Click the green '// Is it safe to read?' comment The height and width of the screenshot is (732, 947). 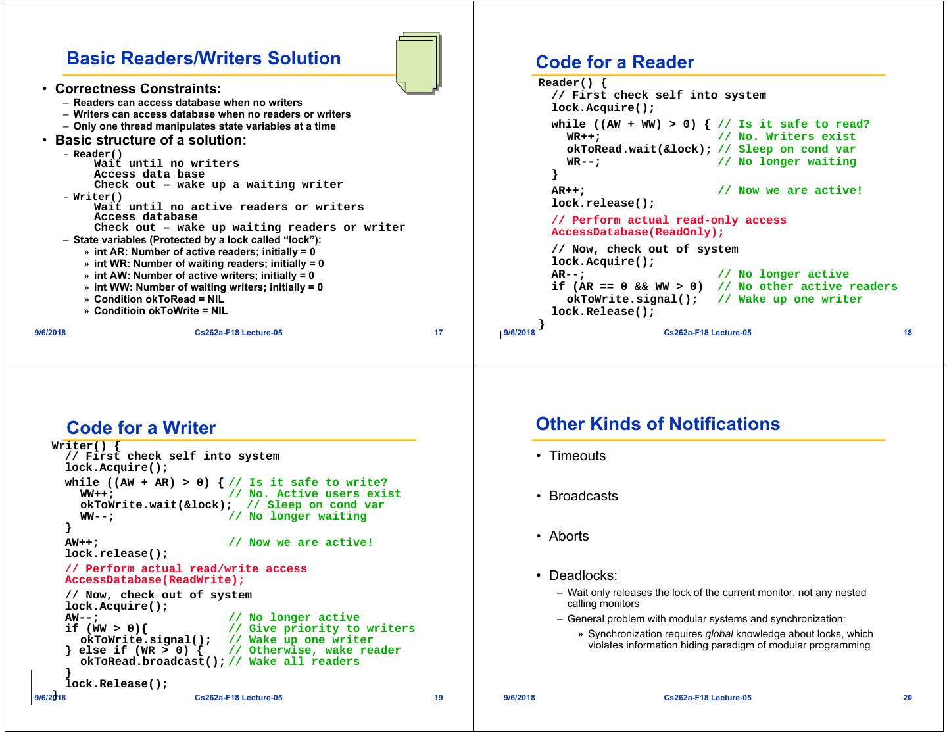pos(793,124)
